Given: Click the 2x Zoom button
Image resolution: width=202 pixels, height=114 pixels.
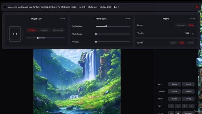Looking at the screenshot, I should [178, 113].
